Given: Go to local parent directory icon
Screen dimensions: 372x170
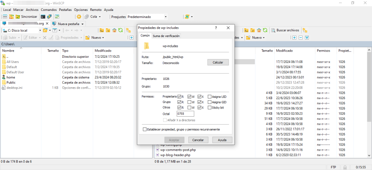Looking at the screenshot, I should pyautogui.click(x=102, y=31).
